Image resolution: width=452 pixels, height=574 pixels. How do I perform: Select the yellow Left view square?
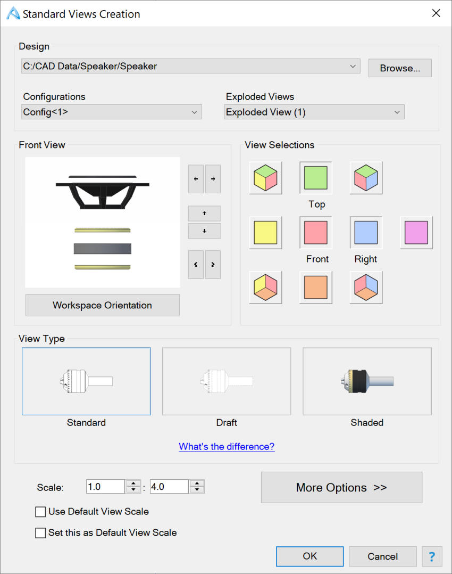265,233
